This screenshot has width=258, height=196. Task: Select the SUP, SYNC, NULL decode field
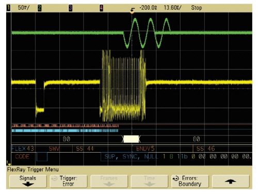point(131,157)
